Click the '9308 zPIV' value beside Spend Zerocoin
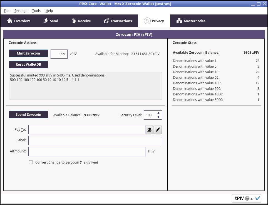The width and height of the screenshot is (268, 205). (x=92, y=115)
